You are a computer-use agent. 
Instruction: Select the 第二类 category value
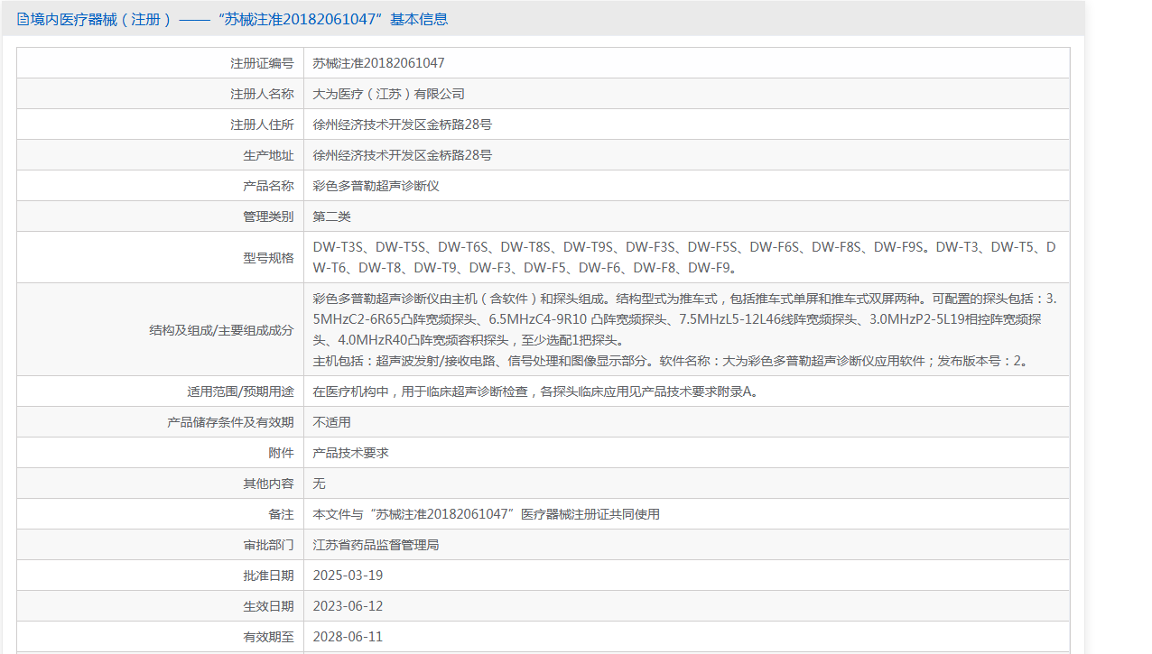point(331,216)
